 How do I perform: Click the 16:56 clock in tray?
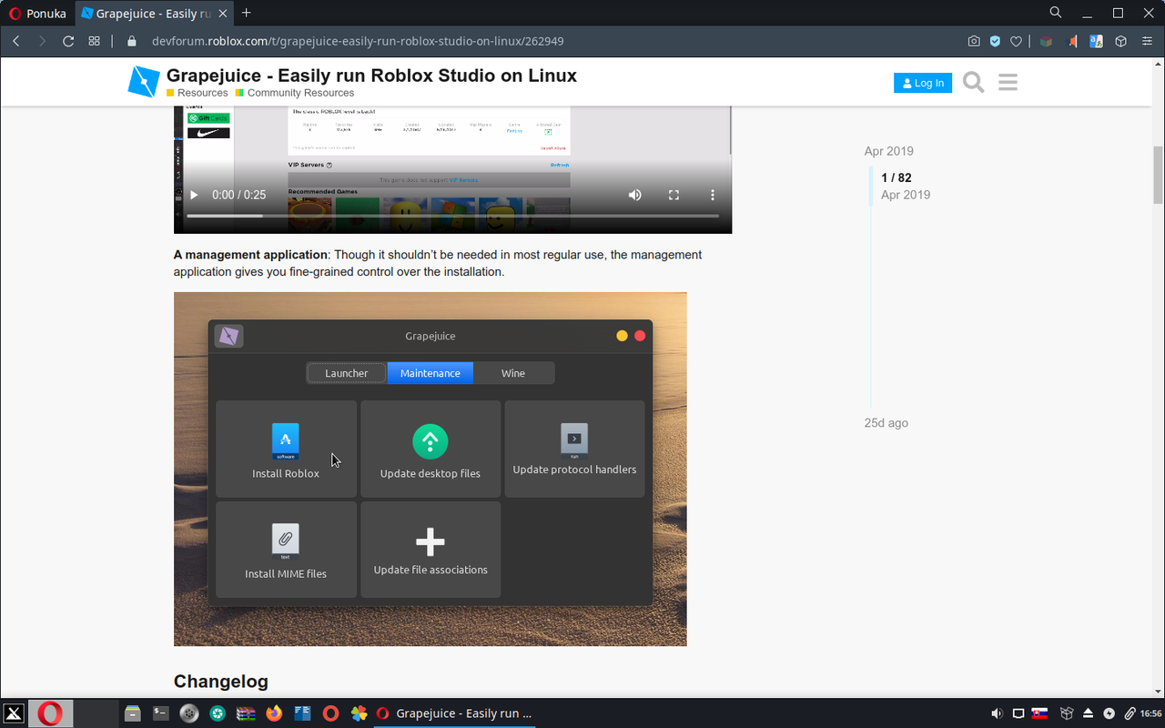1151,713
